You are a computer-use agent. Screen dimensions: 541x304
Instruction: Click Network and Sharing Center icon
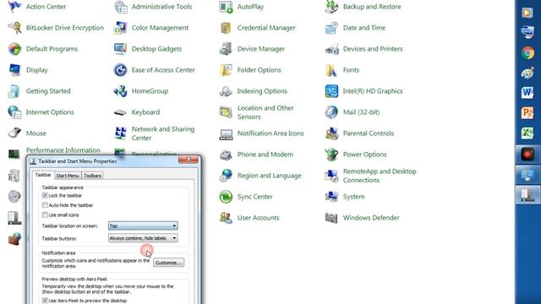120,133
